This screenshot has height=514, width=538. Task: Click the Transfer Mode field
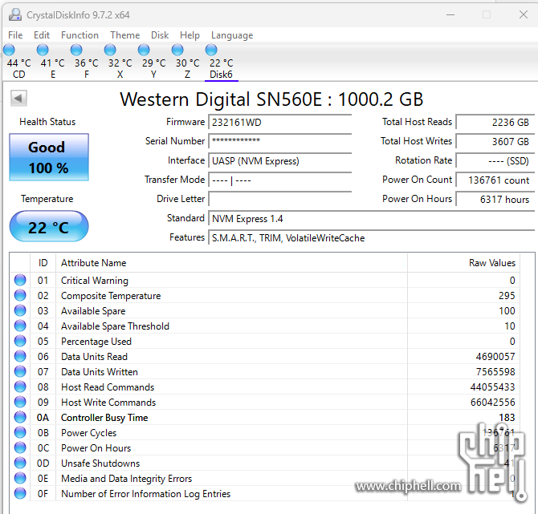pyautogui.click(x=280, y=180)
